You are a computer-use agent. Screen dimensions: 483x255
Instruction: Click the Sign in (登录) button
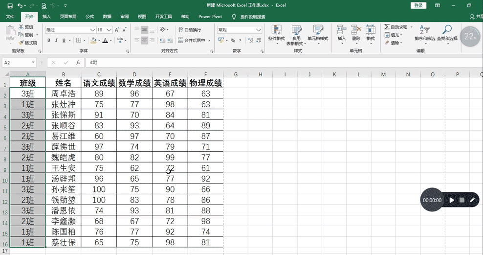click(418, 5)
